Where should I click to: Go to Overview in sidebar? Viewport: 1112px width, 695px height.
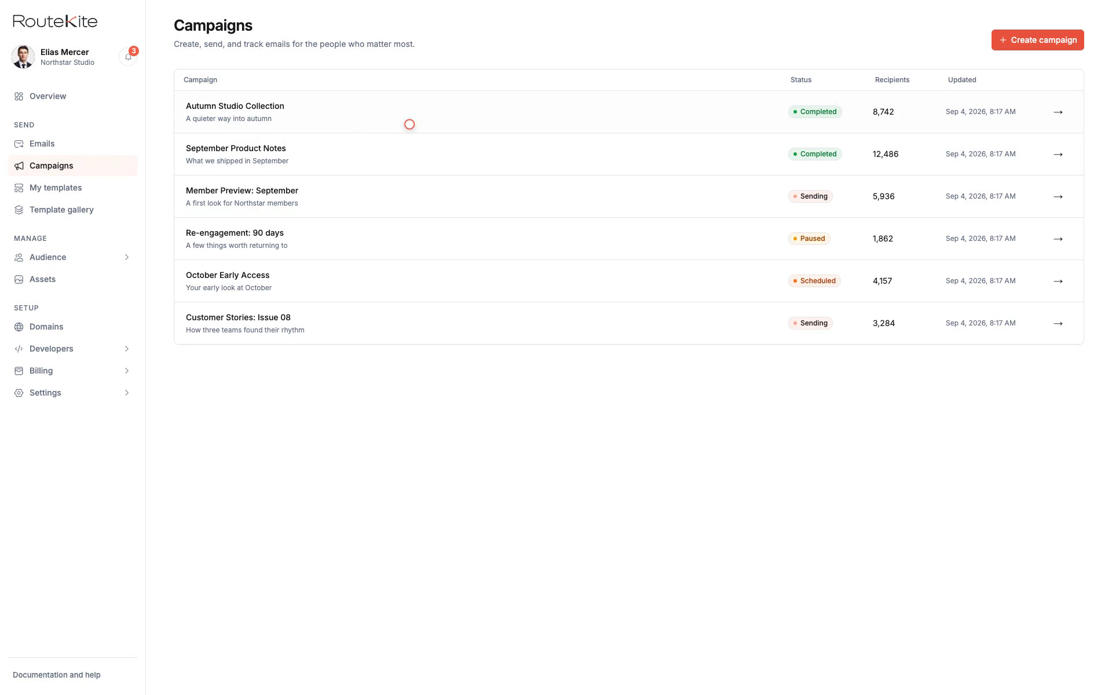tap(73, 96)
